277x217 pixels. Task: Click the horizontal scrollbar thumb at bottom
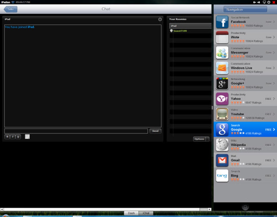tap(203, 209)
